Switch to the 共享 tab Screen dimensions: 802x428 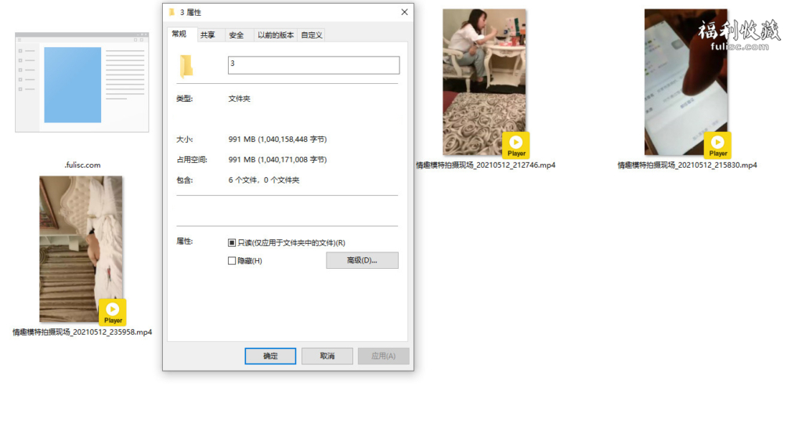(x=208, y=34)
